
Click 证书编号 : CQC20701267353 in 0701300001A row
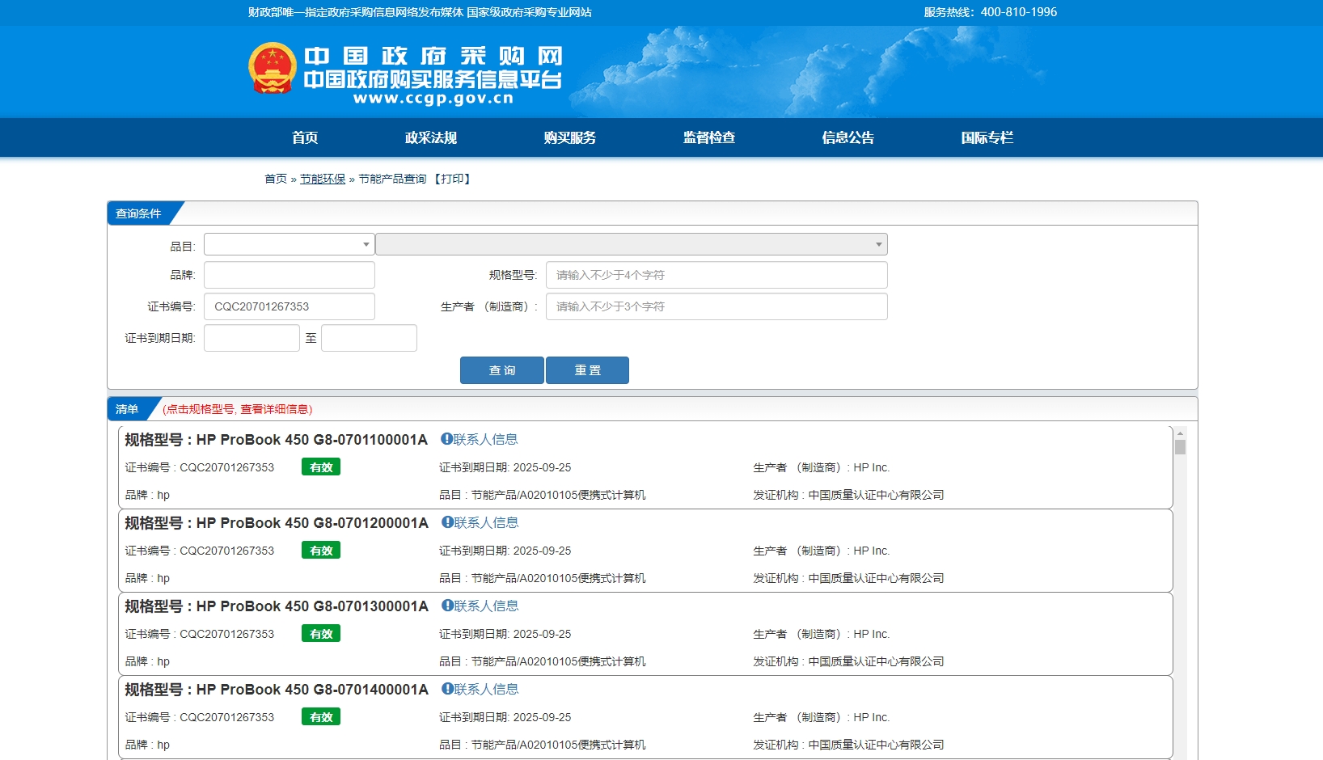[200, 634]
